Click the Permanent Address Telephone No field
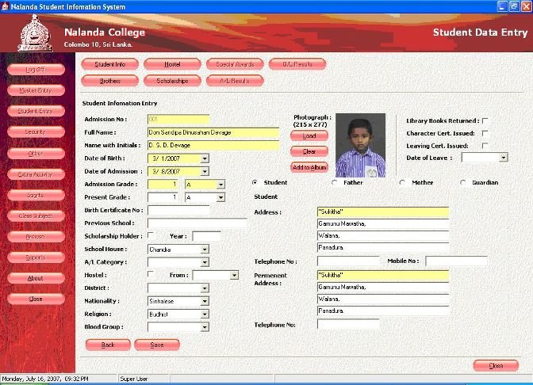 [348, 324]
